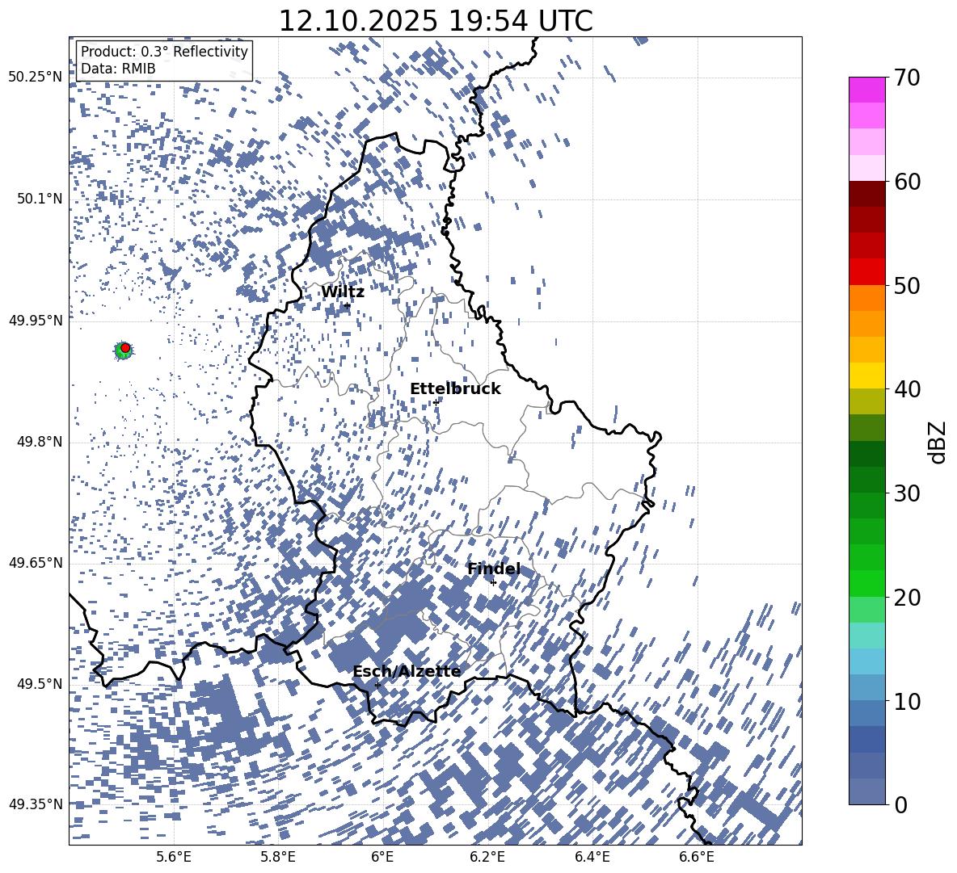Click the colorbar 60 value label
Image resolution: width=957 pixels, height=873 pixels.
[x=907, y=182]
